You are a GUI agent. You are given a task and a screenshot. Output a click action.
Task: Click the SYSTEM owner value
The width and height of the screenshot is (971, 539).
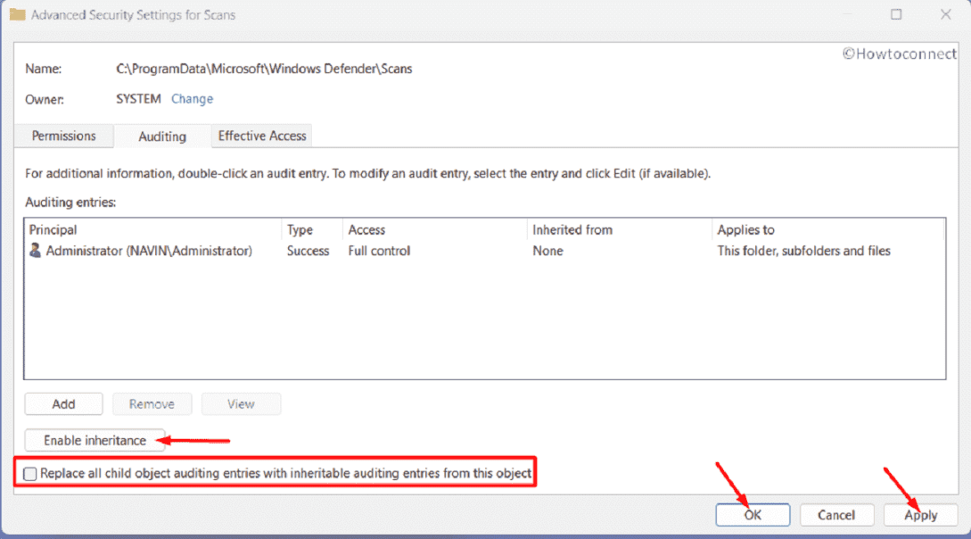138,99
